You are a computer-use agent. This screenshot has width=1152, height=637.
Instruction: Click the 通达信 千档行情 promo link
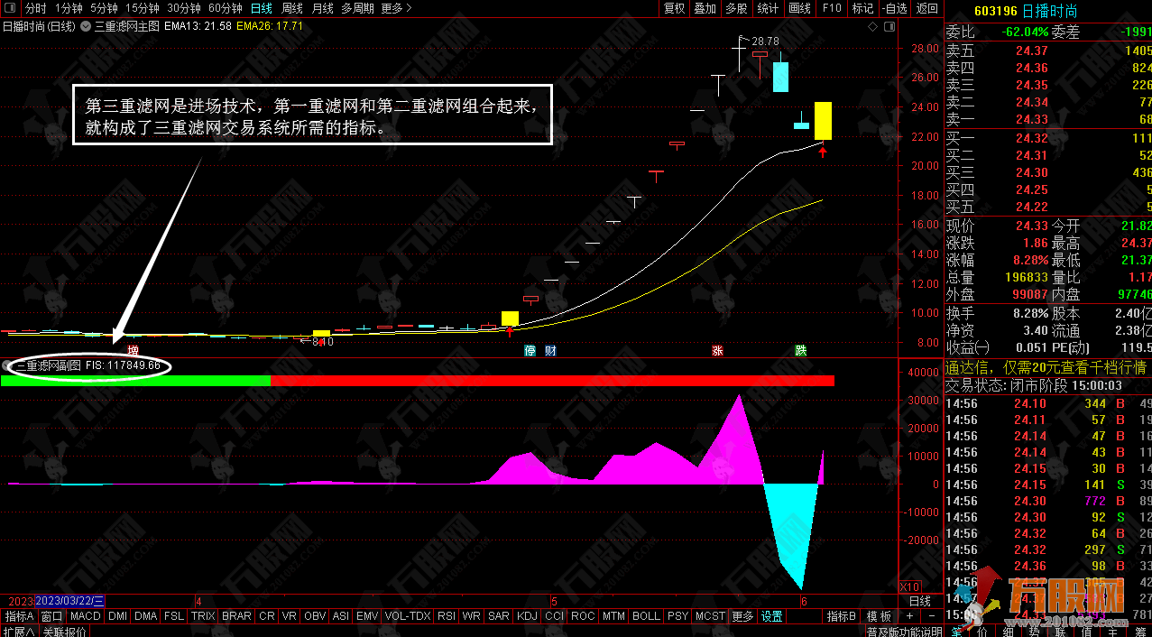pyautogui.click(x=1045, y=367)
